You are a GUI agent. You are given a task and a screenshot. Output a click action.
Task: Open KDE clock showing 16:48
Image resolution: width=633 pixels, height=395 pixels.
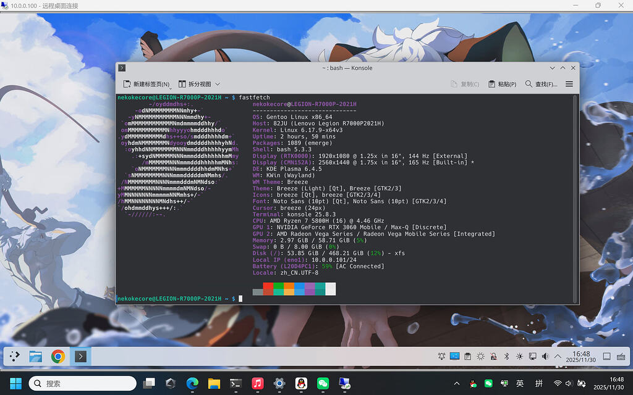point(581,356)
